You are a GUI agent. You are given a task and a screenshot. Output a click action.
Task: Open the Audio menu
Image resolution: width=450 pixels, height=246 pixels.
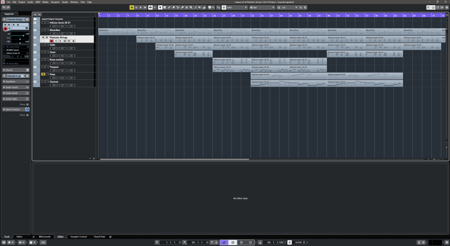click(30, 2)
